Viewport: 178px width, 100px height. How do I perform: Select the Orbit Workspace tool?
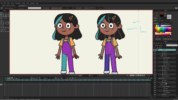click(8, 31)
